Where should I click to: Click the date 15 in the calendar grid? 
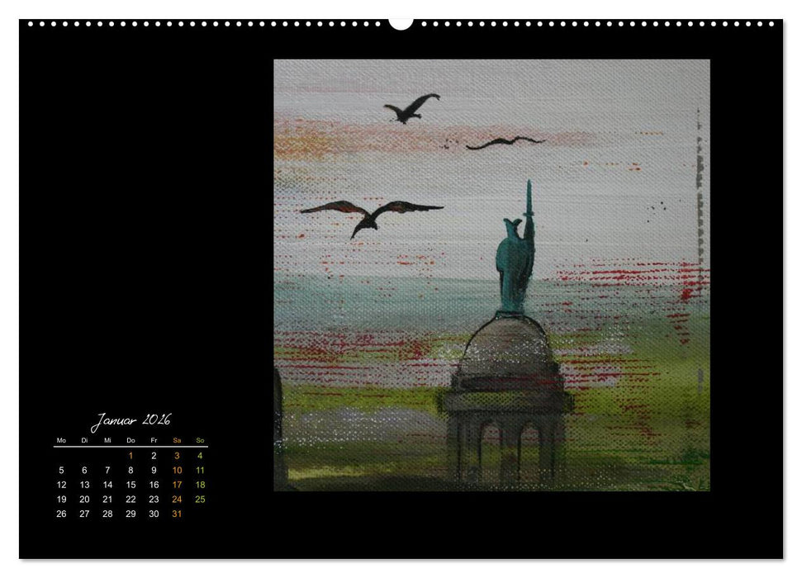(130, 484)
